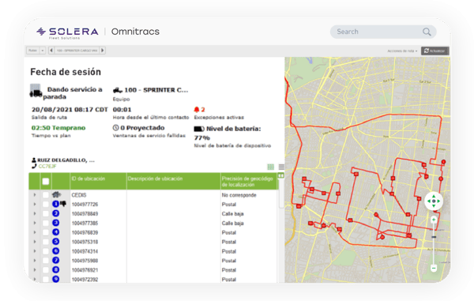The image size is (474, 301).
Task: Expand row 1004977726
Action: (x=35, y=205)
